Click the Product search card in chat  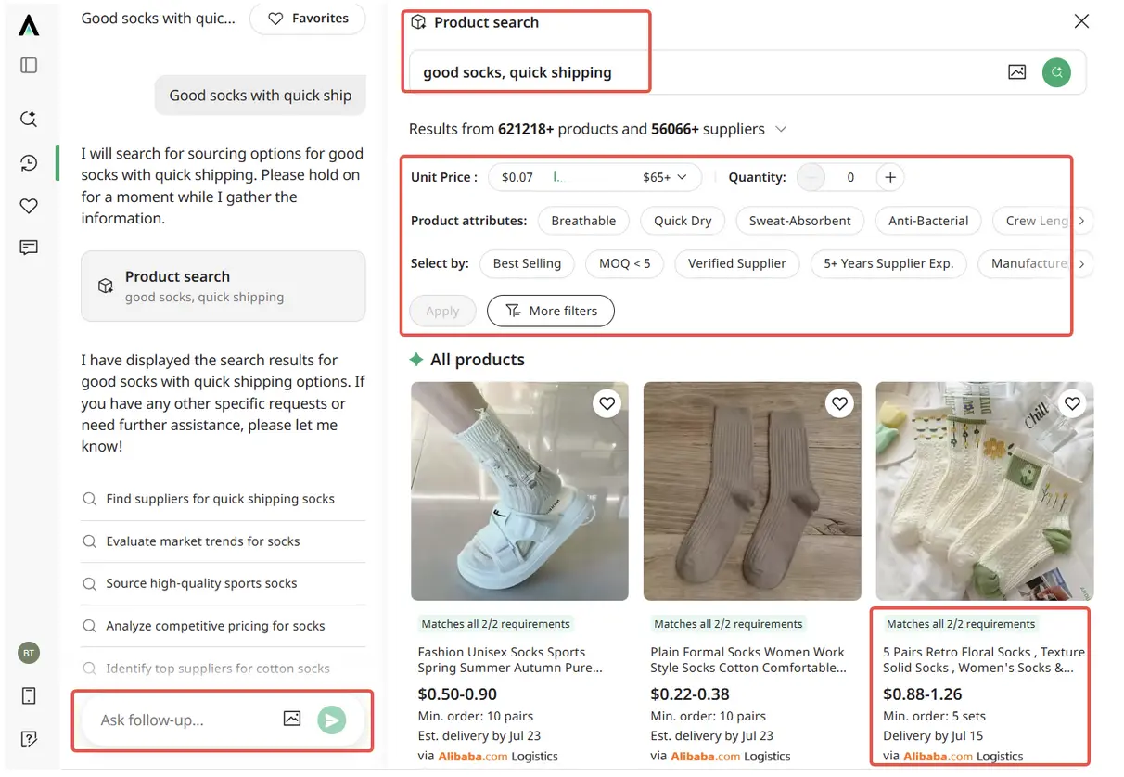224,286
